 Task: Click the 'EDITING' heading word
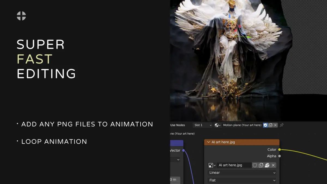[46, 74]
